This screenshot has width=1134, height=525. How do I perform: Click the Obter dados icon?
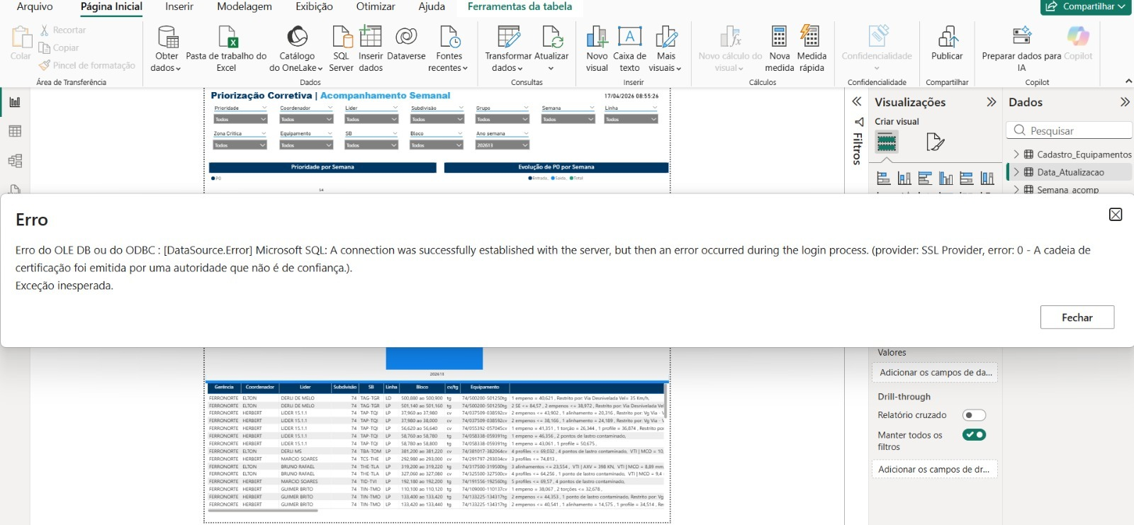click(167, 37)
